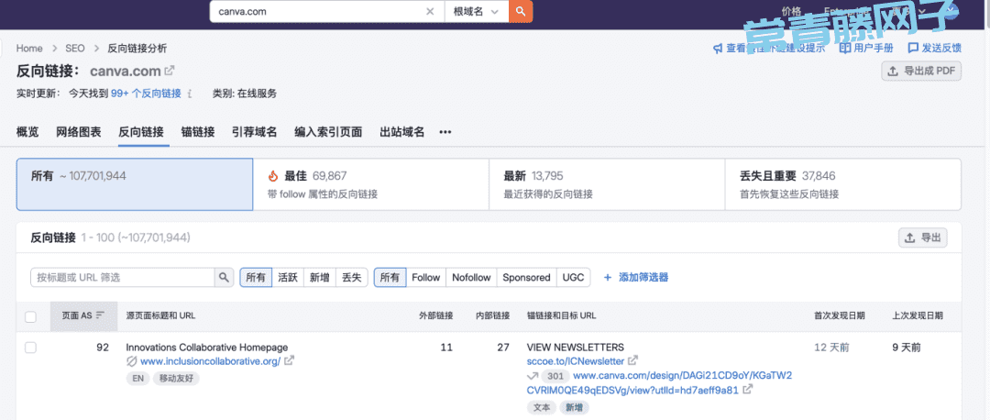
Task: Click the 新增 tag in first row
Action: pyautogui.click(x=574, y=407)
